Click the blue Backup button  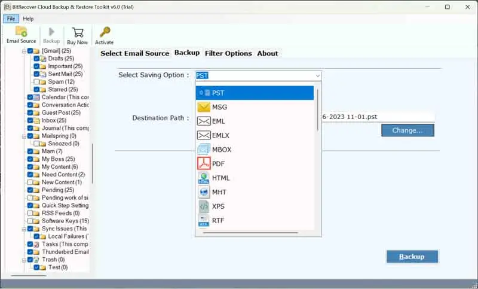412,257
